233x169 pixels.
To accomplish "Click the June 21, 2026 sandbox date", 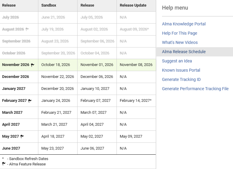I will tap(53, 17).
